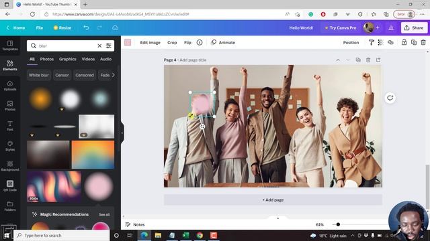Click See all Magic Recommendations
Image resolution: width=430 pixels, height=241 pixels.
coord(104,214)
